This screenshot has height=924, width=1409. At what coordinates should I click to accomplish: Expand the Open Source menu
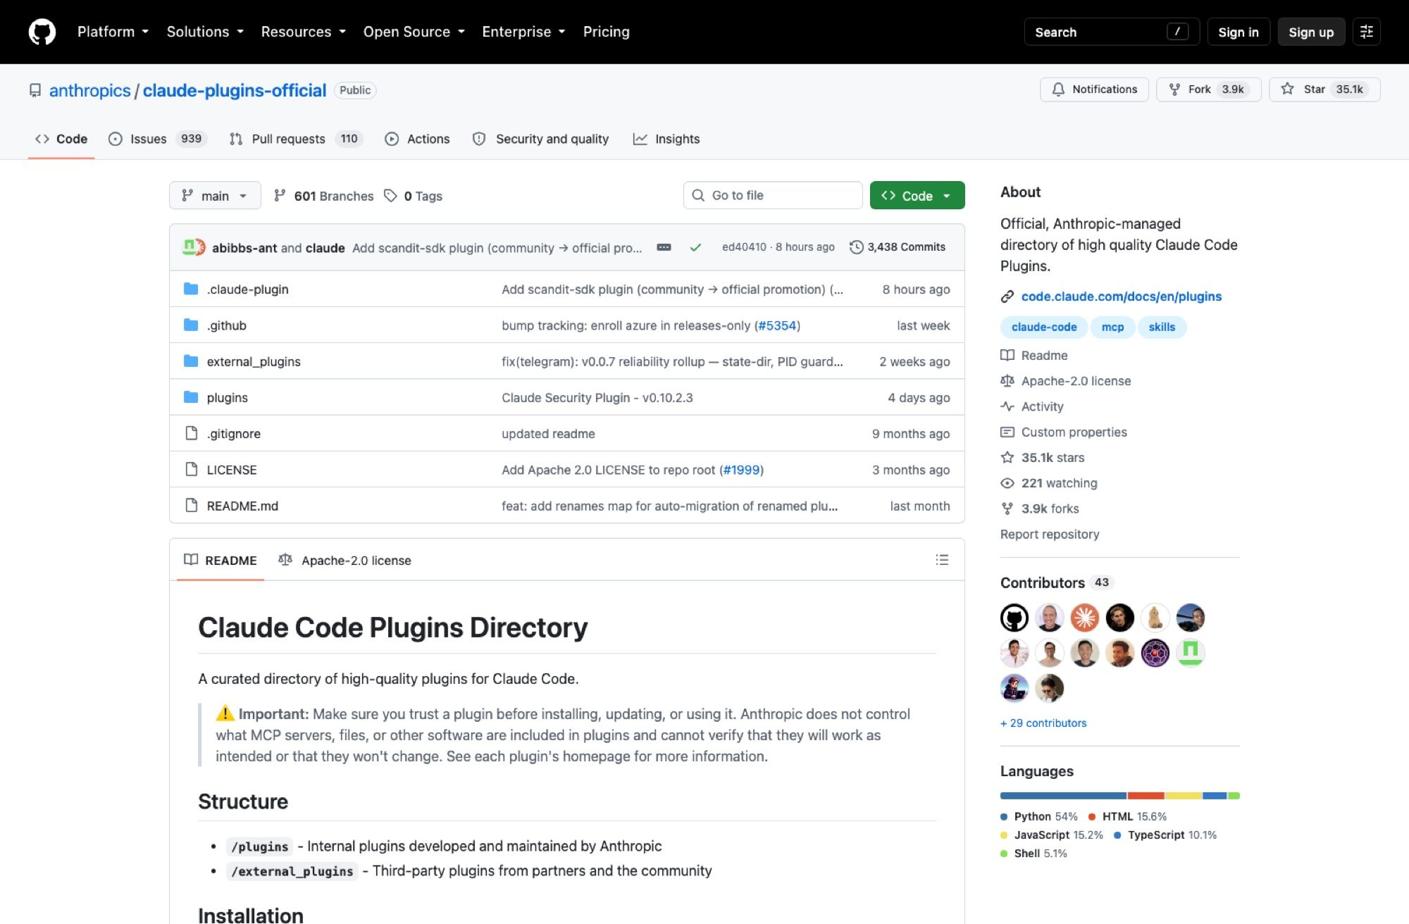[414, 32]
